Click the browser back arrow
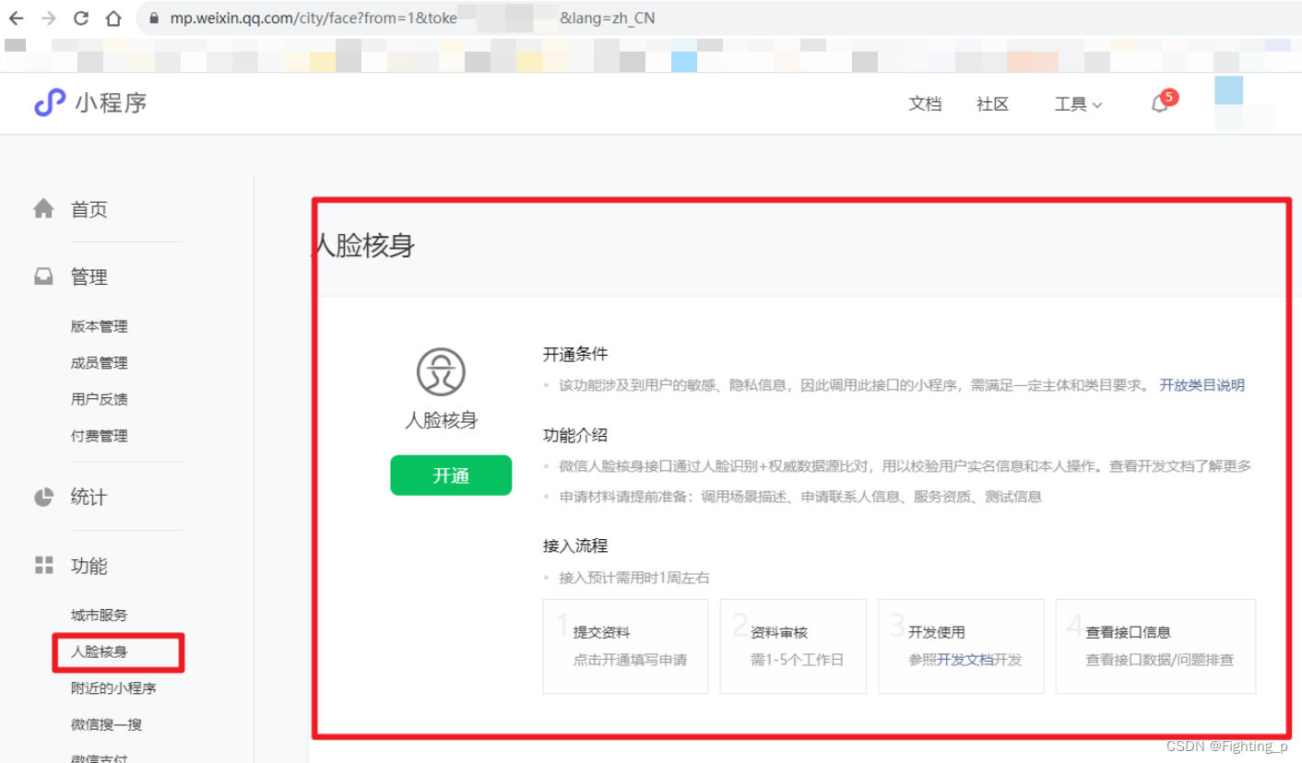Viewport: 1302px width, 763px height. point(15,17)
